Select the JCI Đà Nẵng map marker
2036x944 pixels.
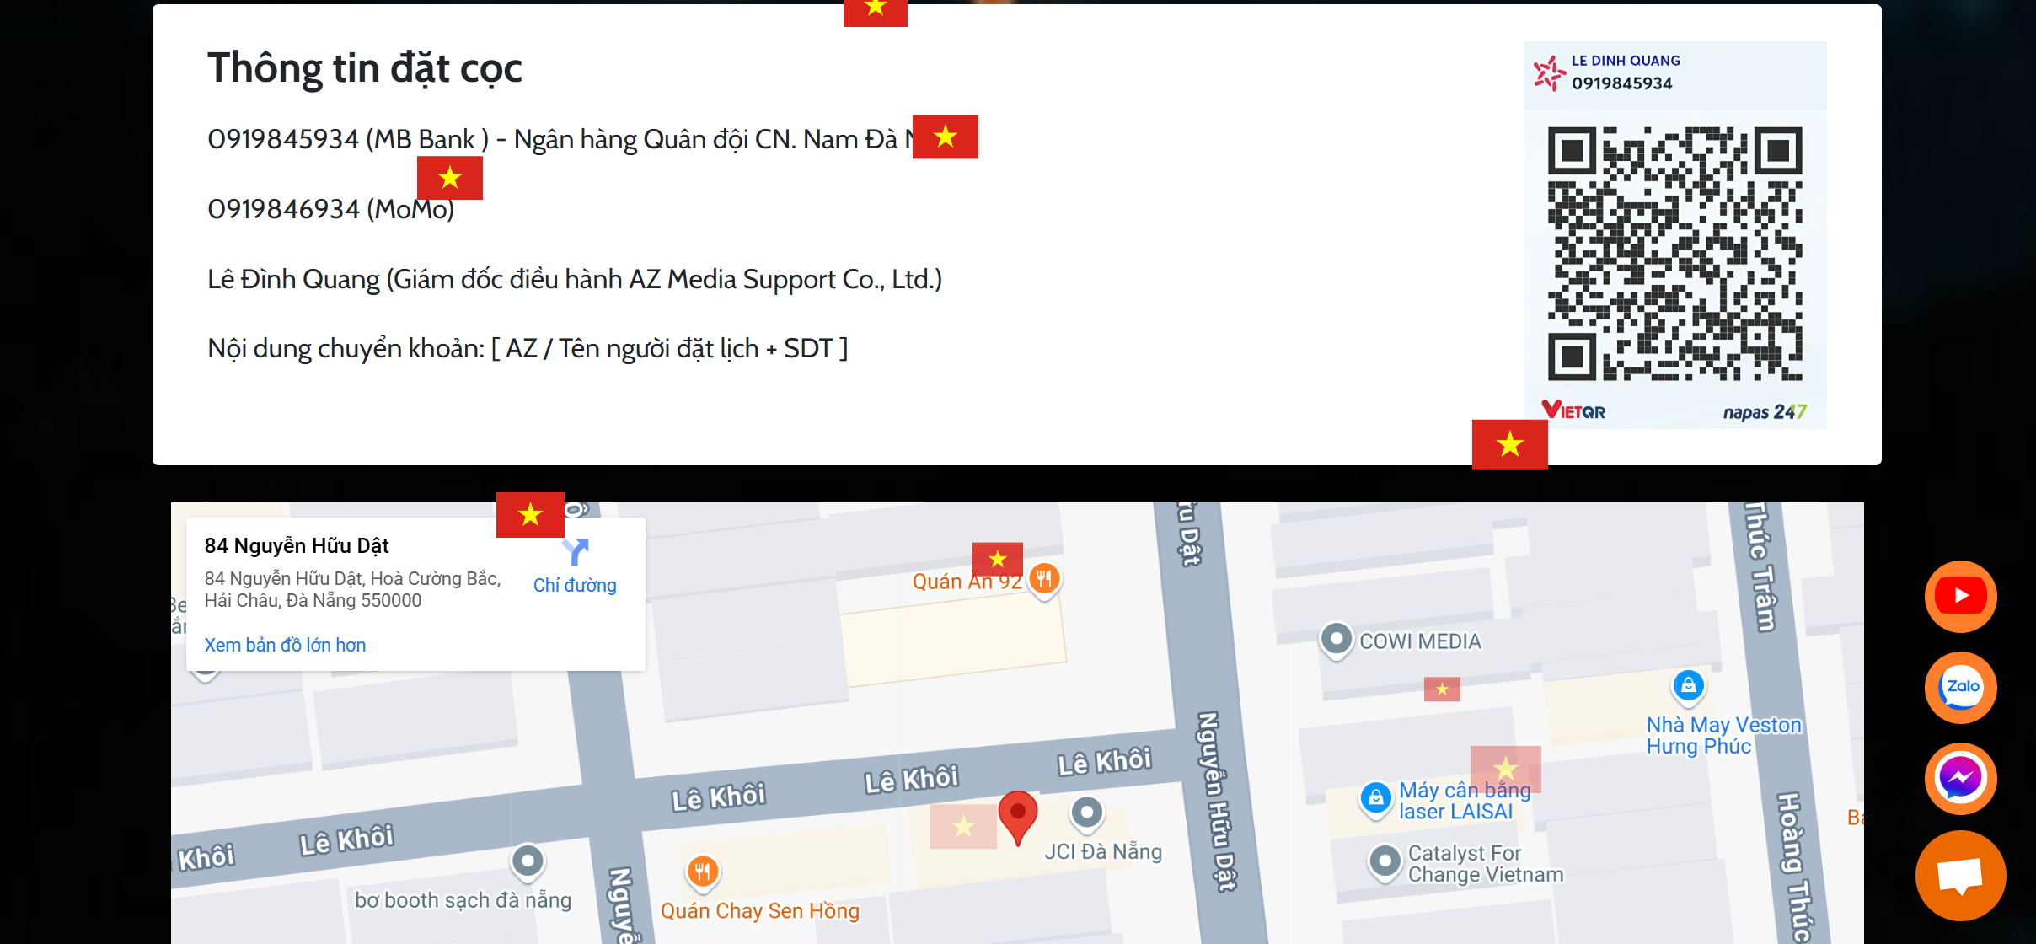pyautogui.click(x=1086, y=814)
